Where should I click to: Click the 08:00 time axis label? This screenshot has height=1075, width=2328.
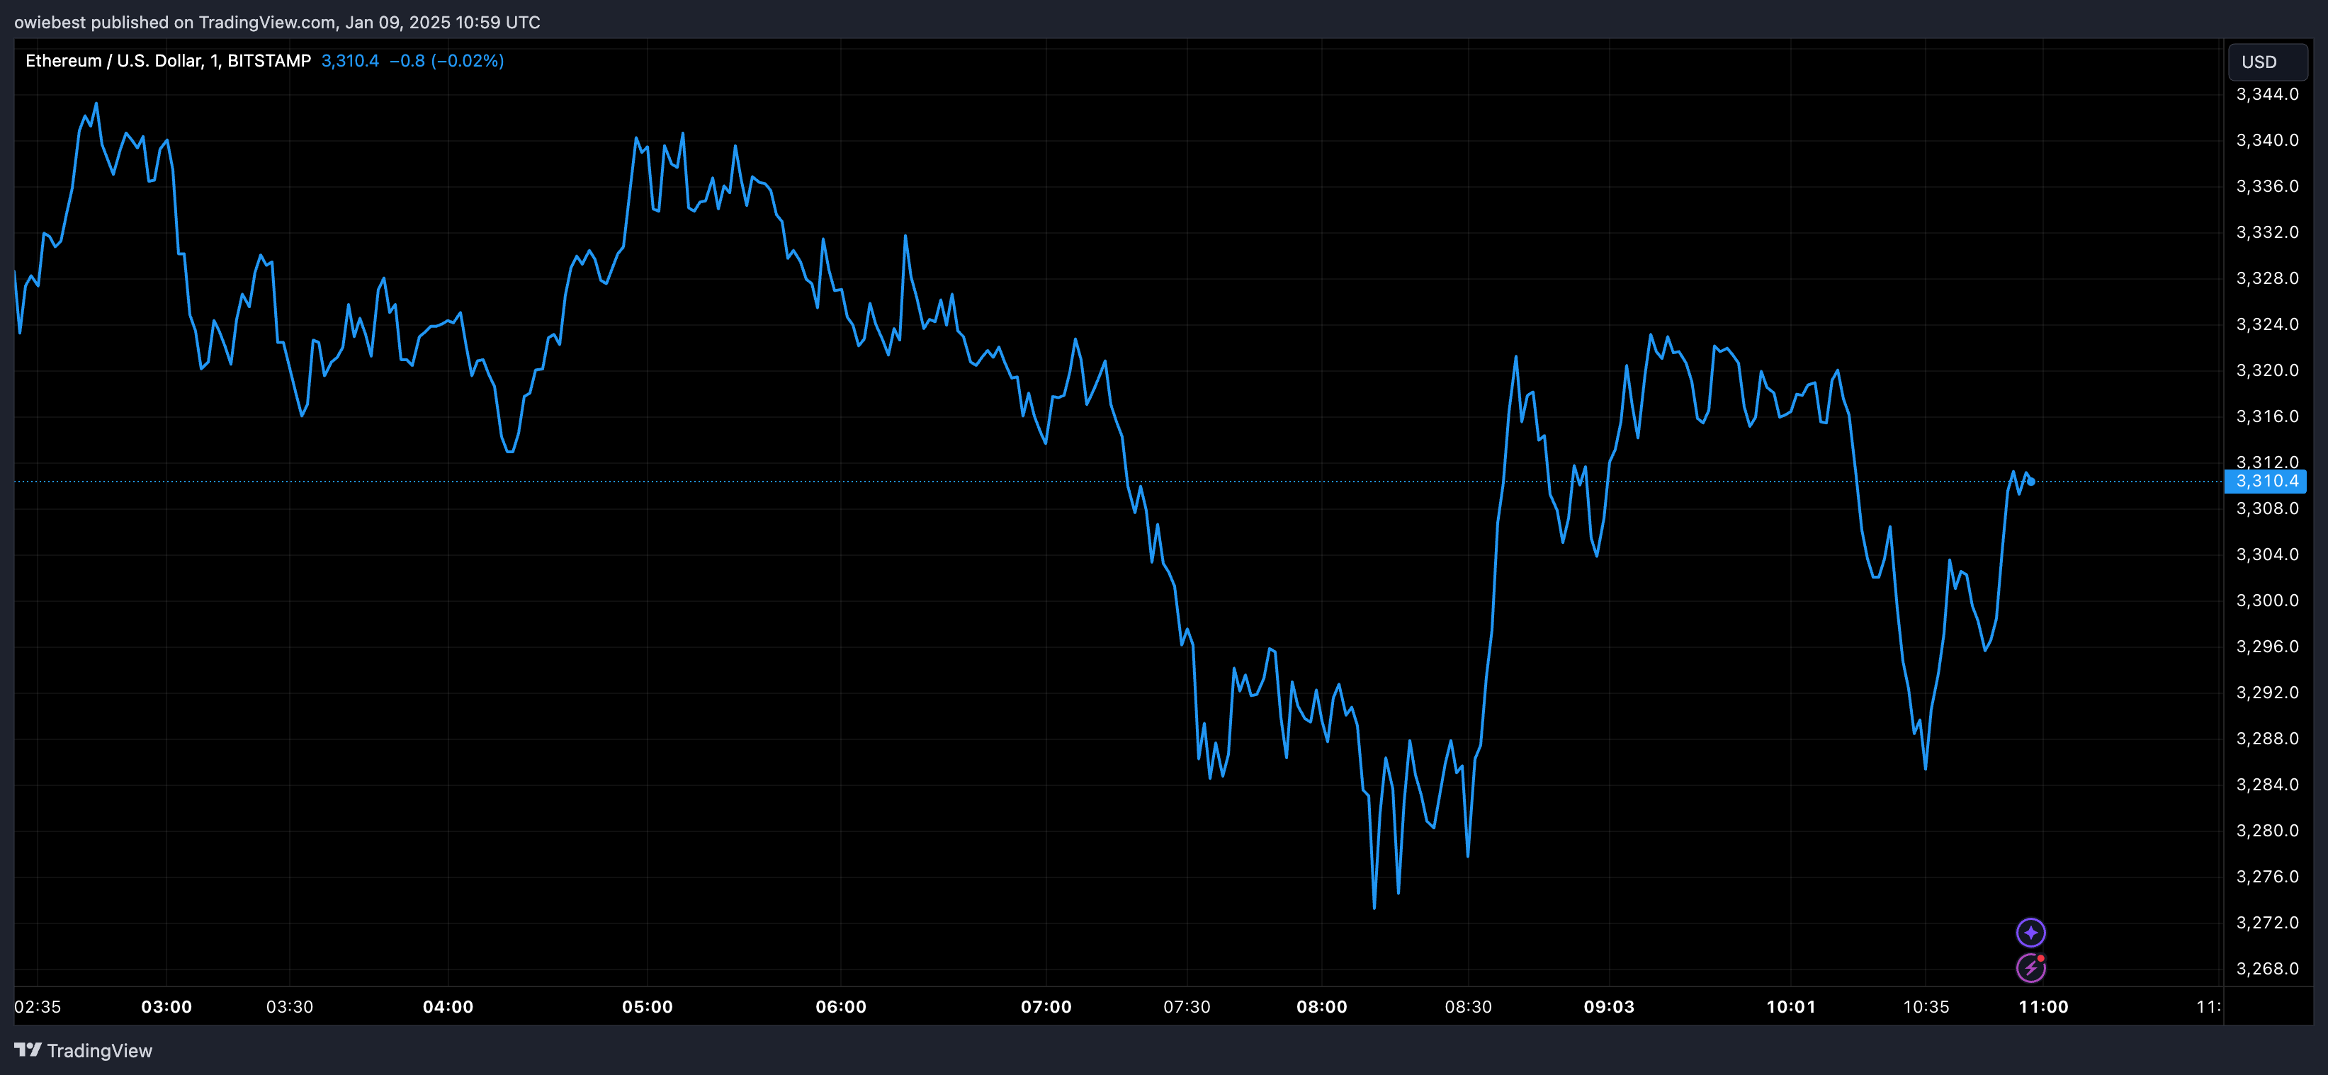1321,1006
